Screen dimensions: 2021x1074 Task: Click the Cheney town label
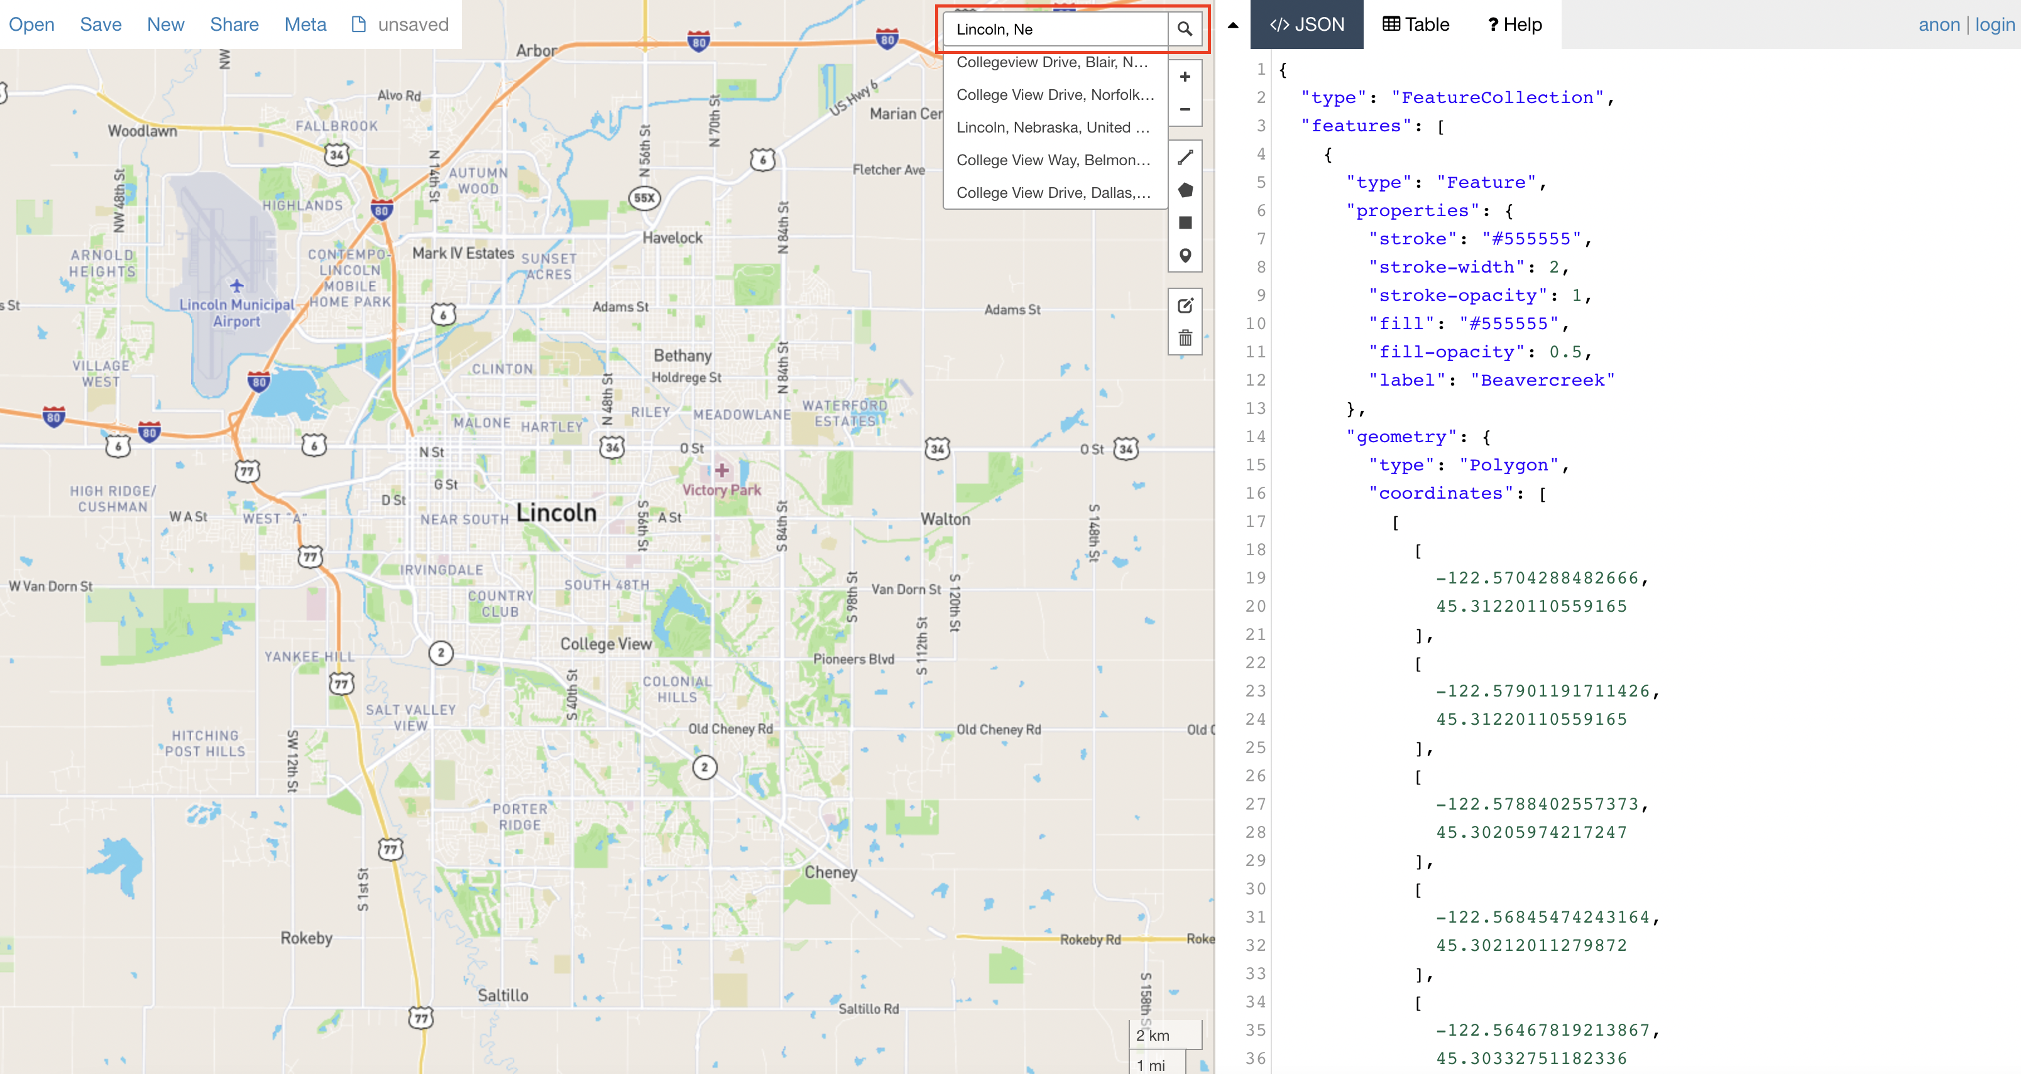click(831, 872)
